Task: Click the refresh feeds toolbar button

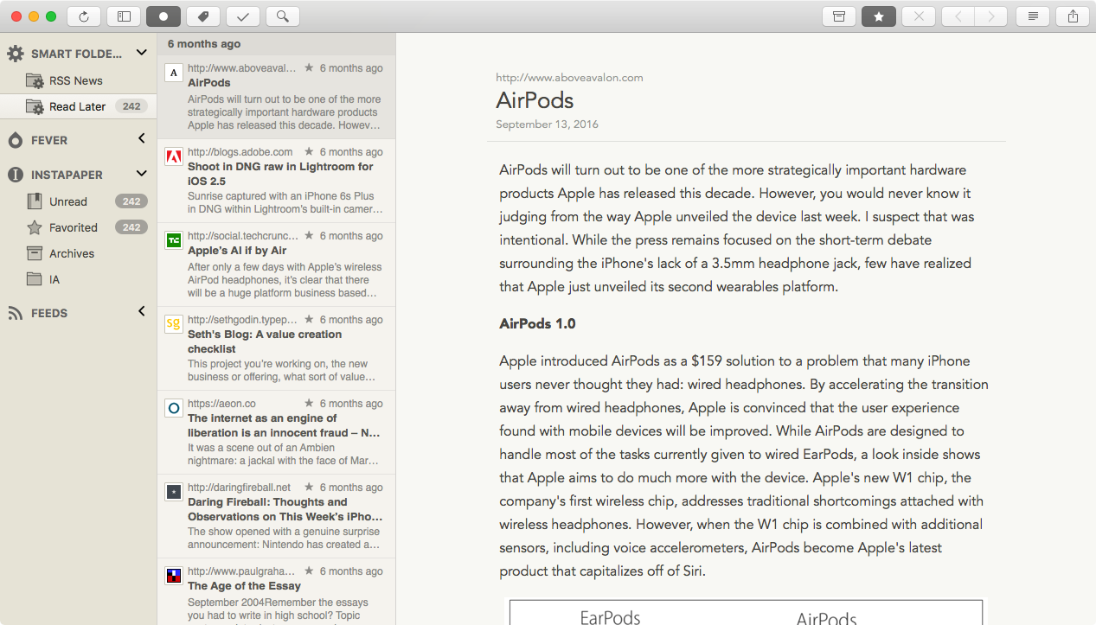Action: [x=84, y=16]
